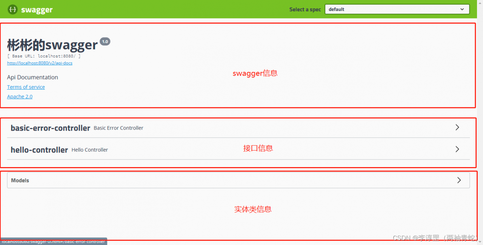This screenshot has width=483, height=245.
Task: Click the 彬彬的swagger page title
Action: pyautogui.click(x=52, y=45)
